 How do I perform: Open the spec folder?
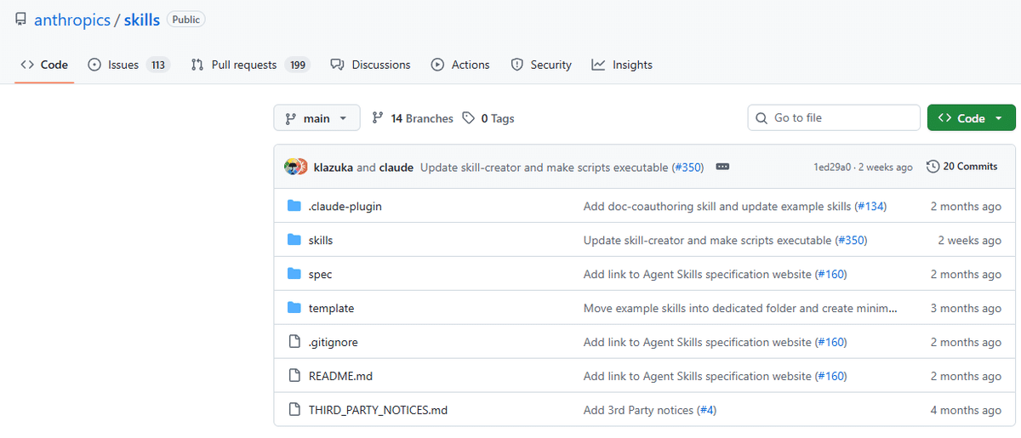point(320,275)
